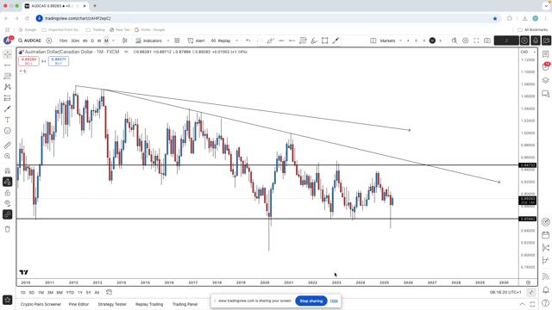Select the brush tool in left sidebar

pos(8,109)
